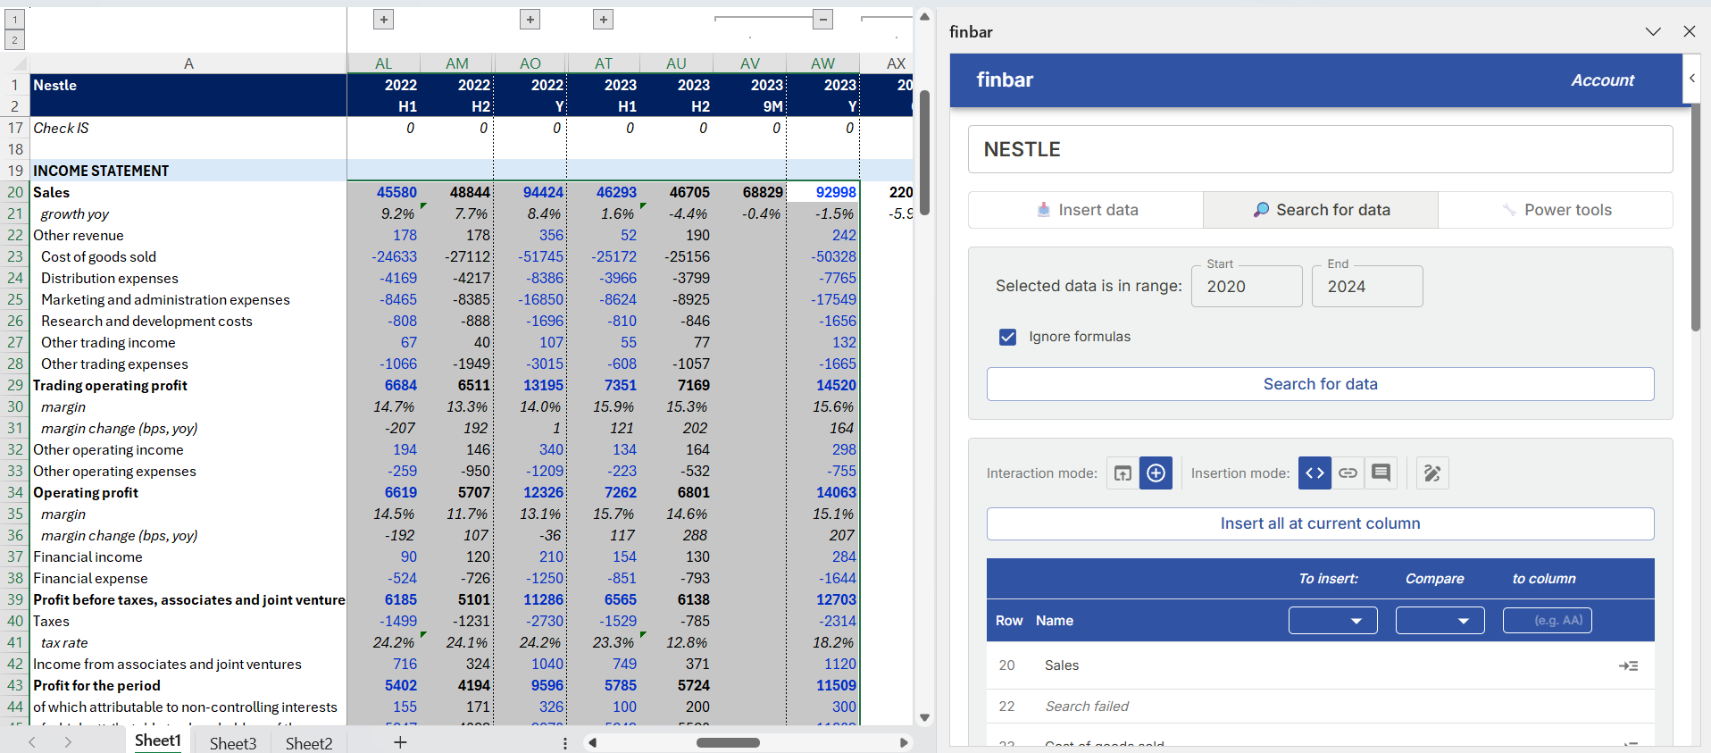Click the NESTLE company name field
Viewport: 1711px width, 753px height.
1320,149
